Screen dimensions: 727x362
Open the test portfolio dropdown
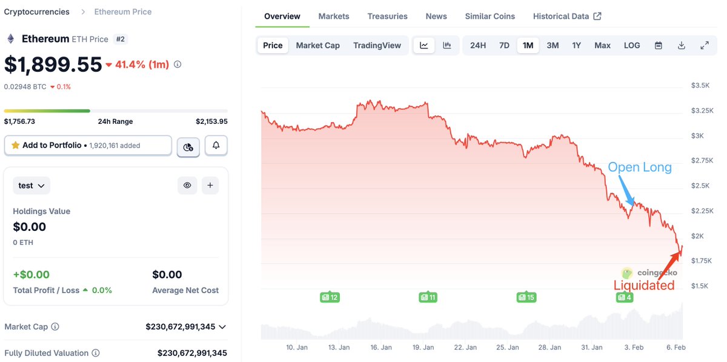coord(32,186)
